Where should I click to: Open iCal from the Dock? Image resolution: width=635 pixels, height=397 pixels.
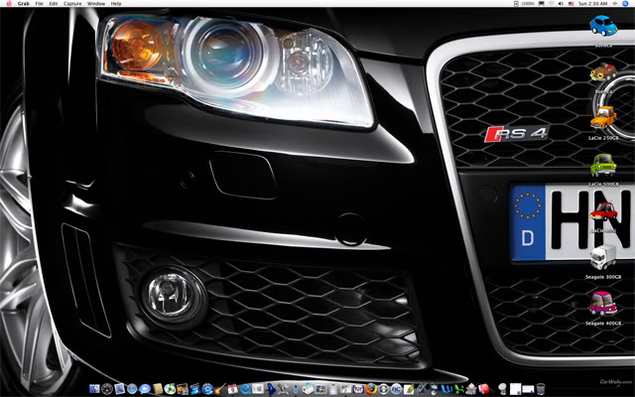click(x=232, y=389)
